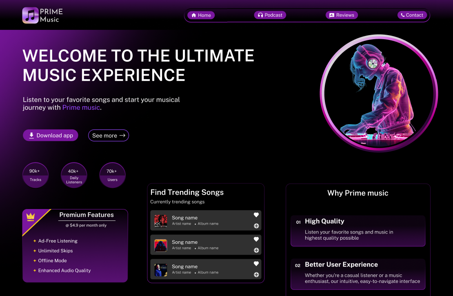Like the first trending song with heart
This screenshot has width=453, height=296.
[x=256, y=215]
